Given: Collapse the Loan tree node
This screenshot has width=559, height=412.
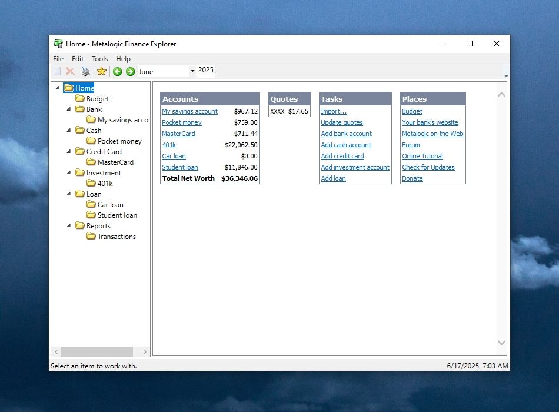Looking at the screenshot, I should tap(69, 194).
